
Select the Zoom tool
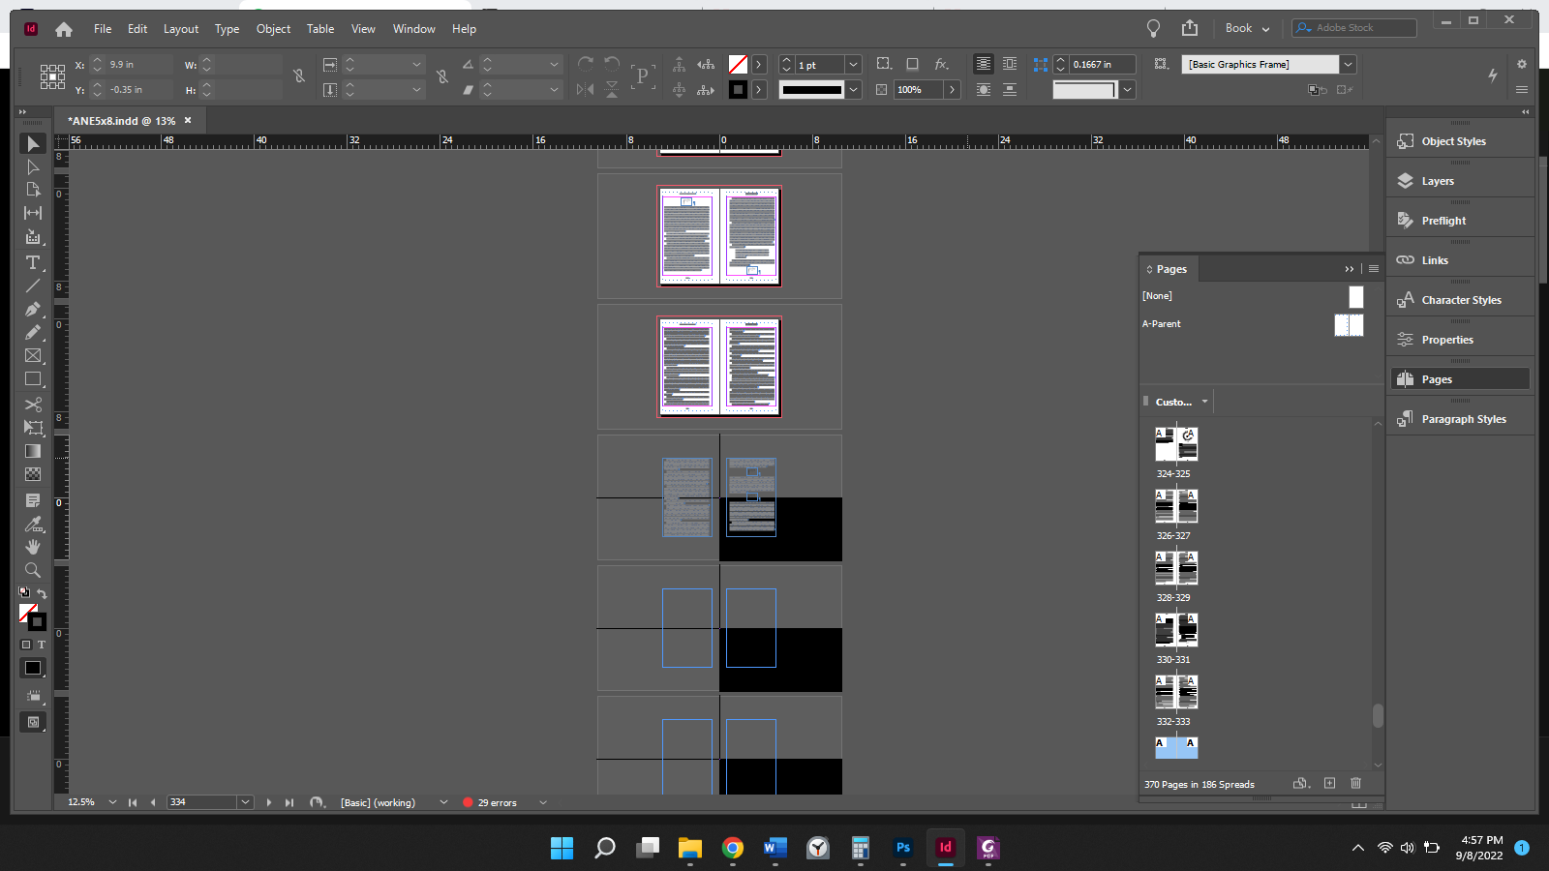tap(33, 570)
